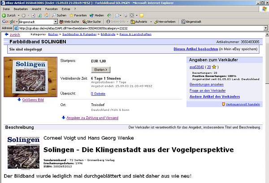
Task: Open the Google toolbar search-term dropdown
Action: point(56,22)
